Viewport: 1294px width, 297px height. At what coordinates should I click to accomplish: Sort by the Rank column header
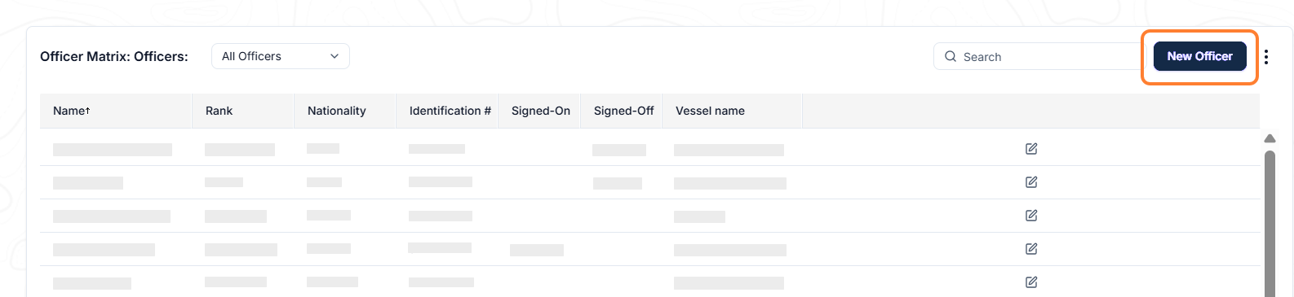[219, 111]
